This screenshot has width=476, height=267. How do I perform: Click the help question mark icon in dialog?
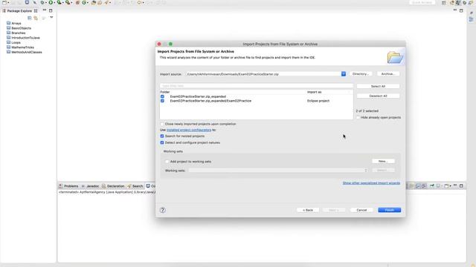point(163,210)
